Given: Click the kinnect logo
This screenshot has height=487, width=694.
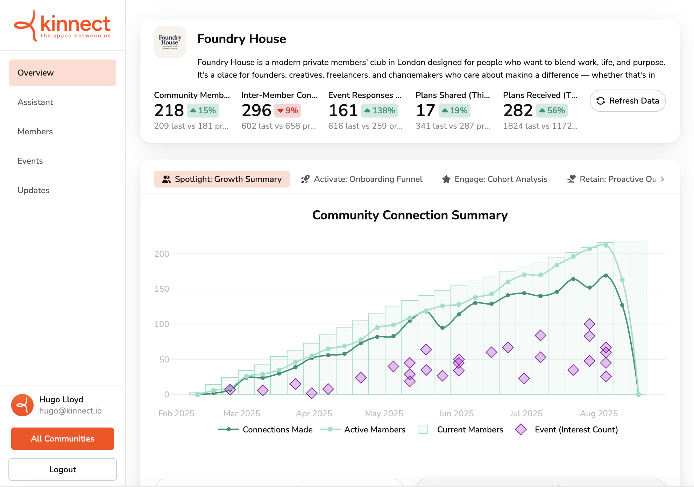Looking at the screenshot, I should point(62,25).
